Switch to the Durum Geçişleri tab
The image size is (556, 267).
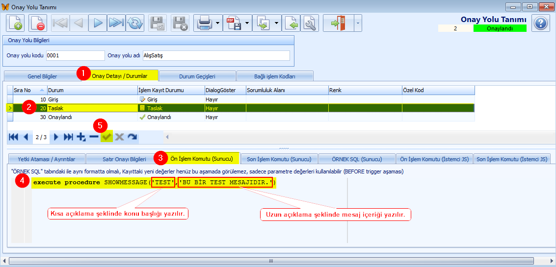[197, 76]
